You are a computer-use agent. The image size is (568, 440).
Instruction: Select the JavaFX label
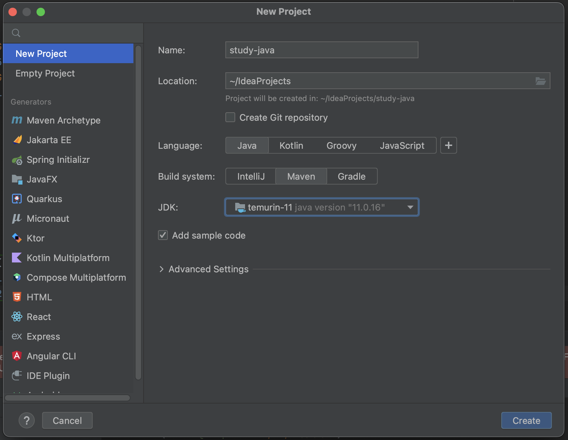pos(42,179)
